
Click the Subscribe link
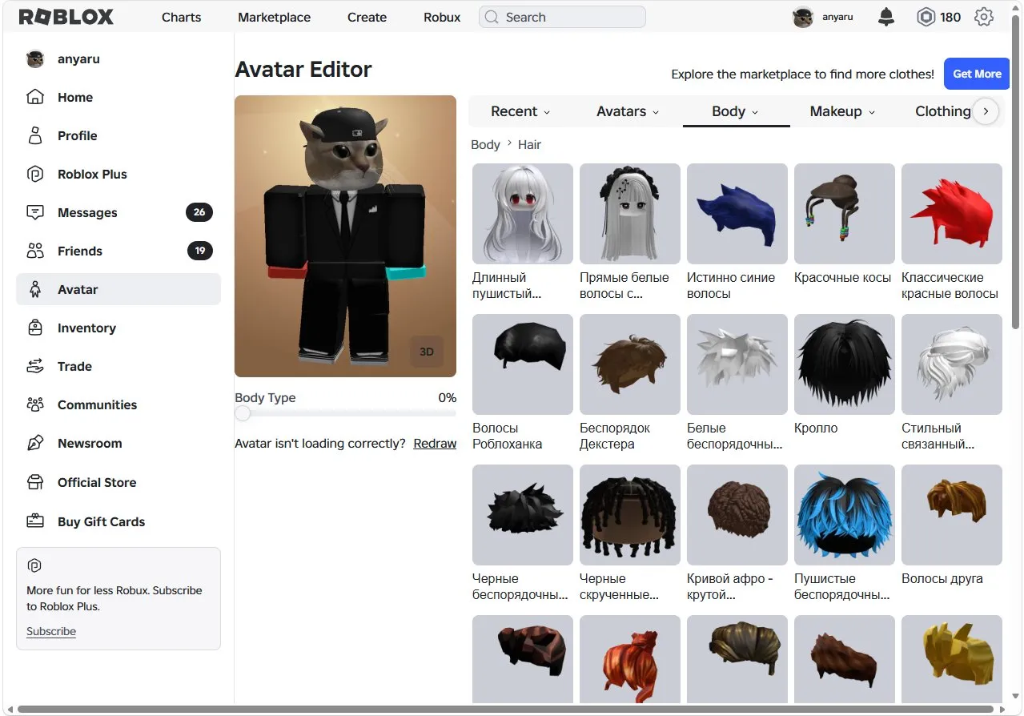click(51, 631)
